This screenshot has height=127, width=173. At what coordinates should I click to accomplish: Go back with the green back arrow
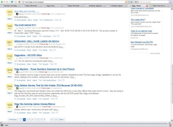pyautogui.click(x=2, y=2)
